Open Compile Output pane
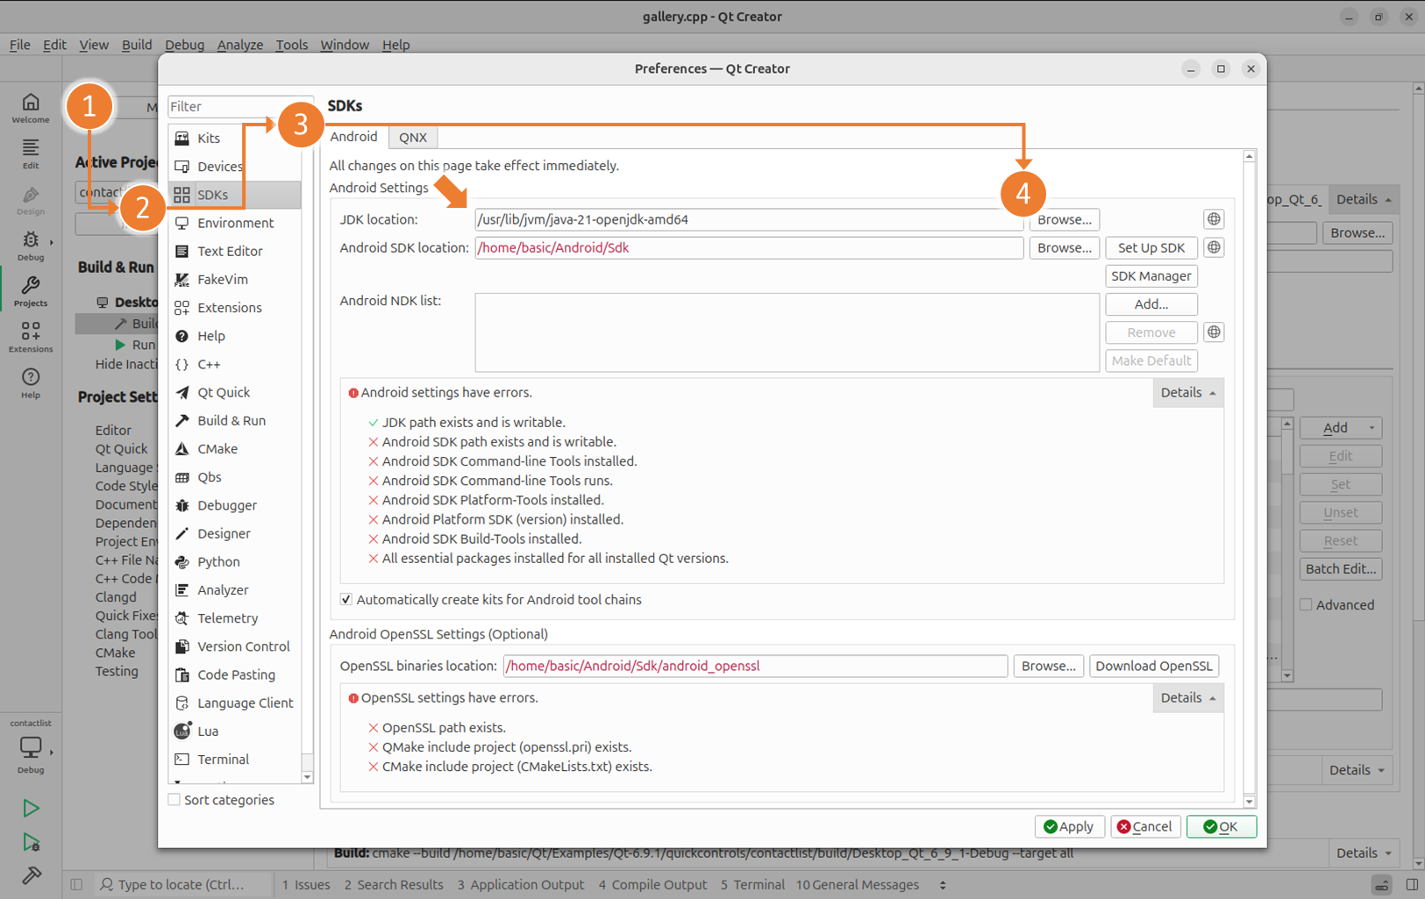 click(652, 885)
